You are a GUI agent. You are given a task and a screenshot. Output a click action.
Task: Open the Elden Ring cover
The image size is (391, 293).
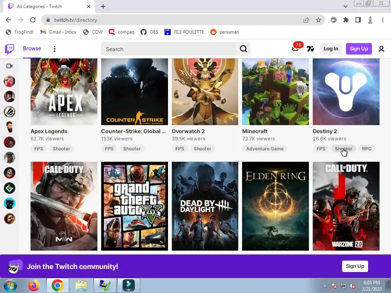click(275, 206)
